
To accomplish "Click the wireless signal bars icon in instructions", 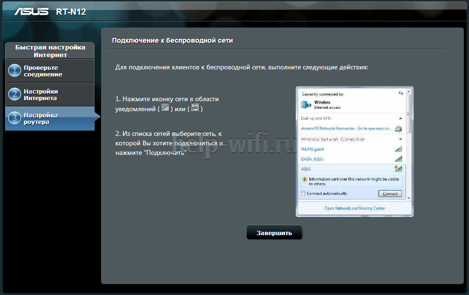I will tap(165, 108).
